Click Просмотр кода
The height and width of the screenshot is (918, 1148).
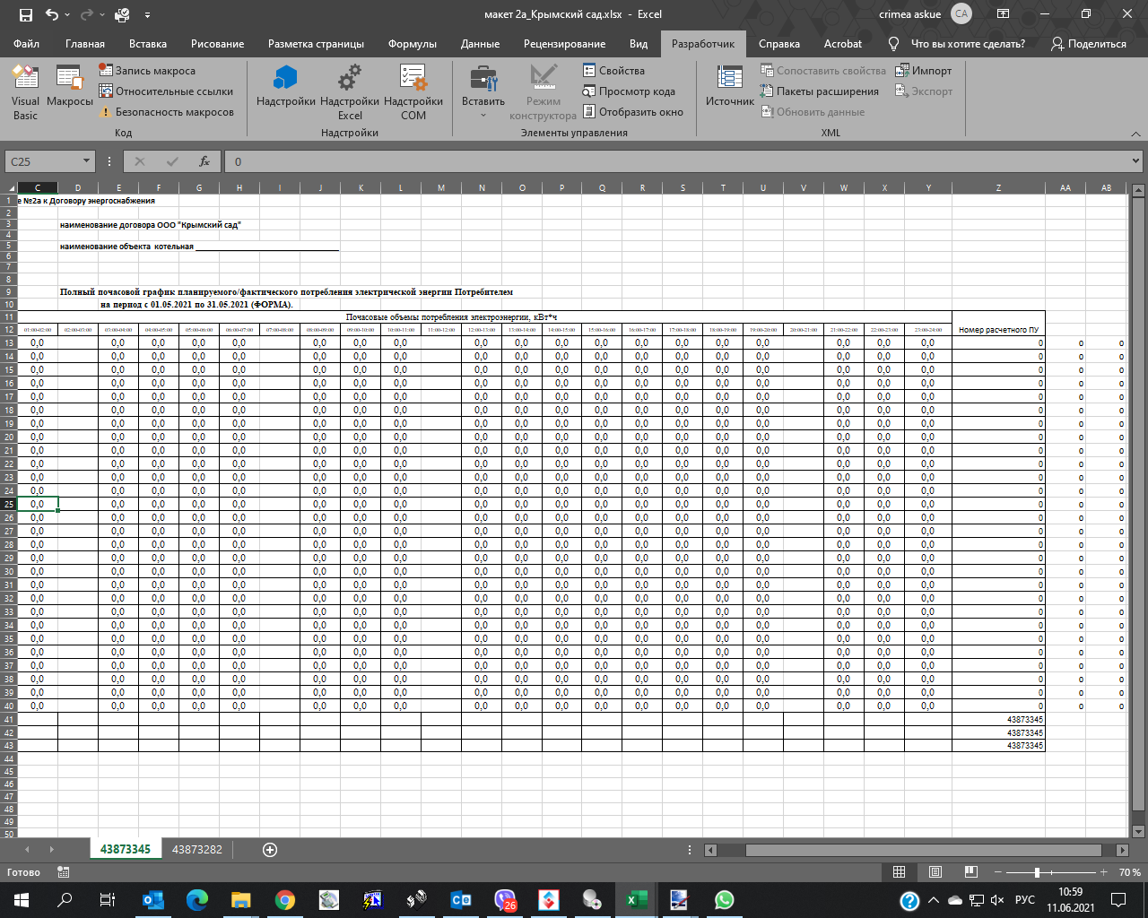(629, 91)
